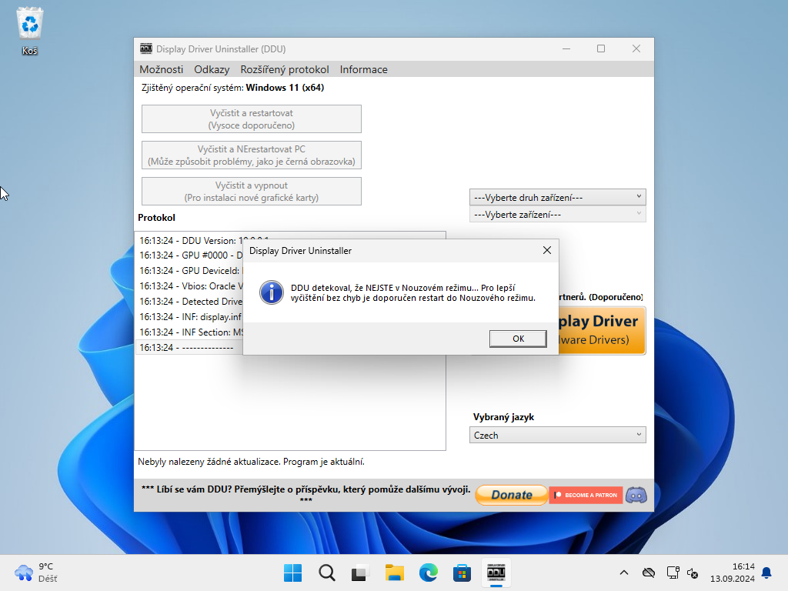Open Microsoft Store from the taskbar
Image resolution: width=788 pixels, height=591 pixels.
pyautogui.click(x=462, y=573)
